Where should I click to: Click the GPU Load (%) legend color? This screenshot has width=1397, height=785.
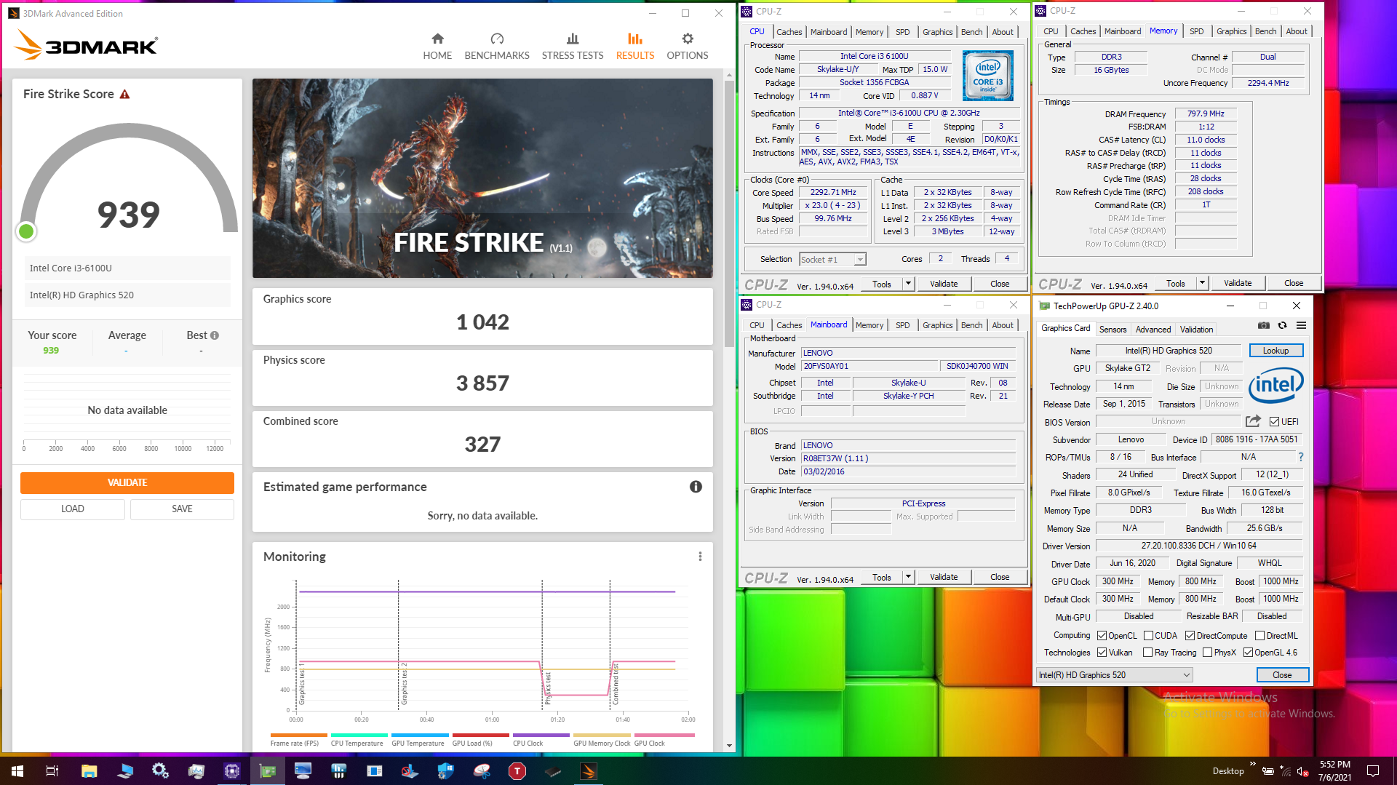[x=480, y=736]
